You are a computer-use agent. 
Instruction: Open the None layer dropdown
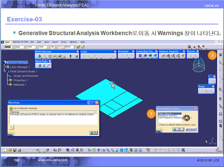coord(74,47)
